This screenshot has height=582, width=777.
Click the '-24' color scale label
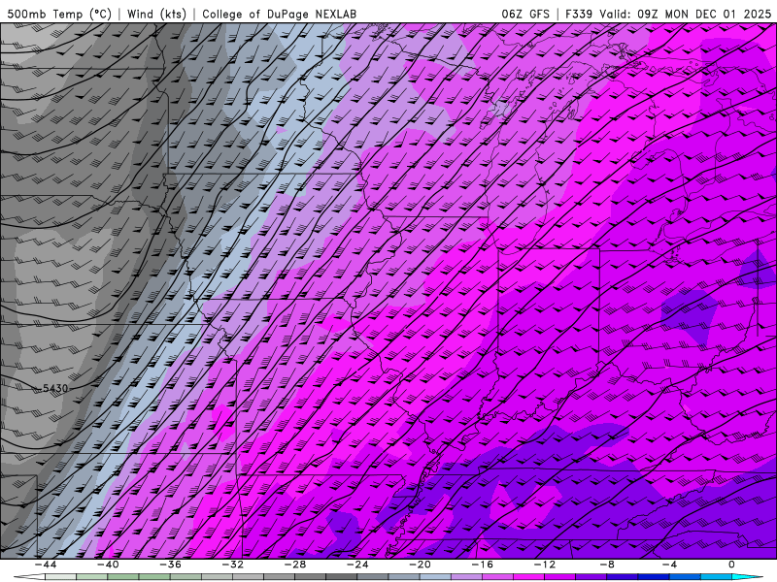pyautogui.click(x=357, y=565)
